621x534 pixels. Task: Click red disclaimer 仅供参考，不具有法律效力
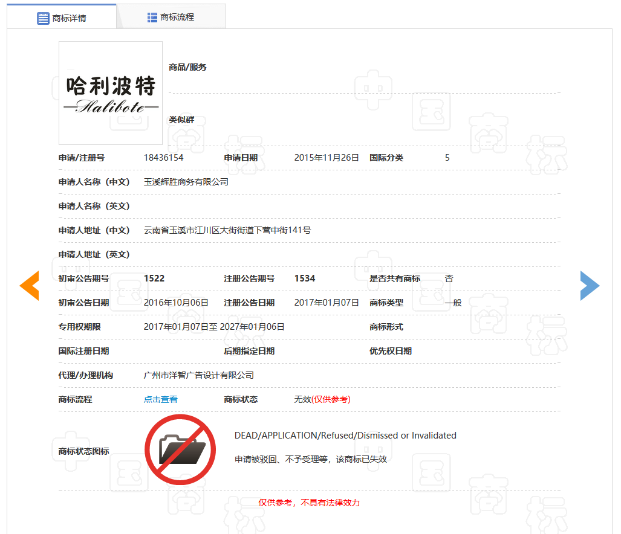coord(309,503)
